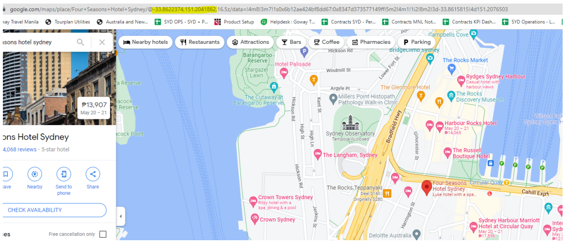The image size is (565, 245).
Task: Click The Langham, Sydney hotel marker
Action: (x=318, y=154)
